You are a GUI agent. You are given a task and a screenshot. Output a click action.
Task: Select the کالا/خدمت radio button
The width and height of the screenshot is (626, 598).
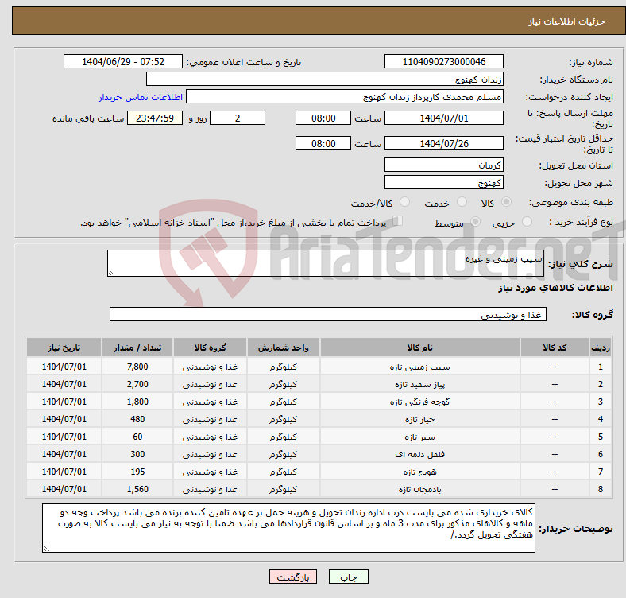point(404,202)
